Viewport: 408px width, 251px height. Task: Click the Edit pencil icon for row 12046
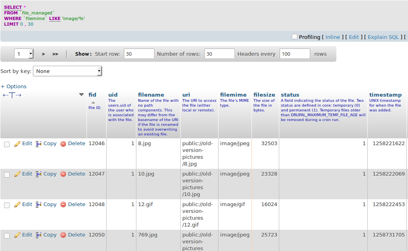(x=18, y=143)
